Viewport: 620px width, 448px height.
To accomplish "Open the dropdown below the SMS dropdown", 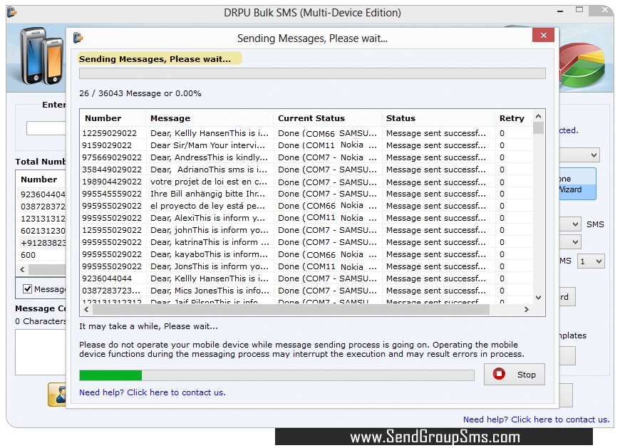I will [x=570, y=241].
